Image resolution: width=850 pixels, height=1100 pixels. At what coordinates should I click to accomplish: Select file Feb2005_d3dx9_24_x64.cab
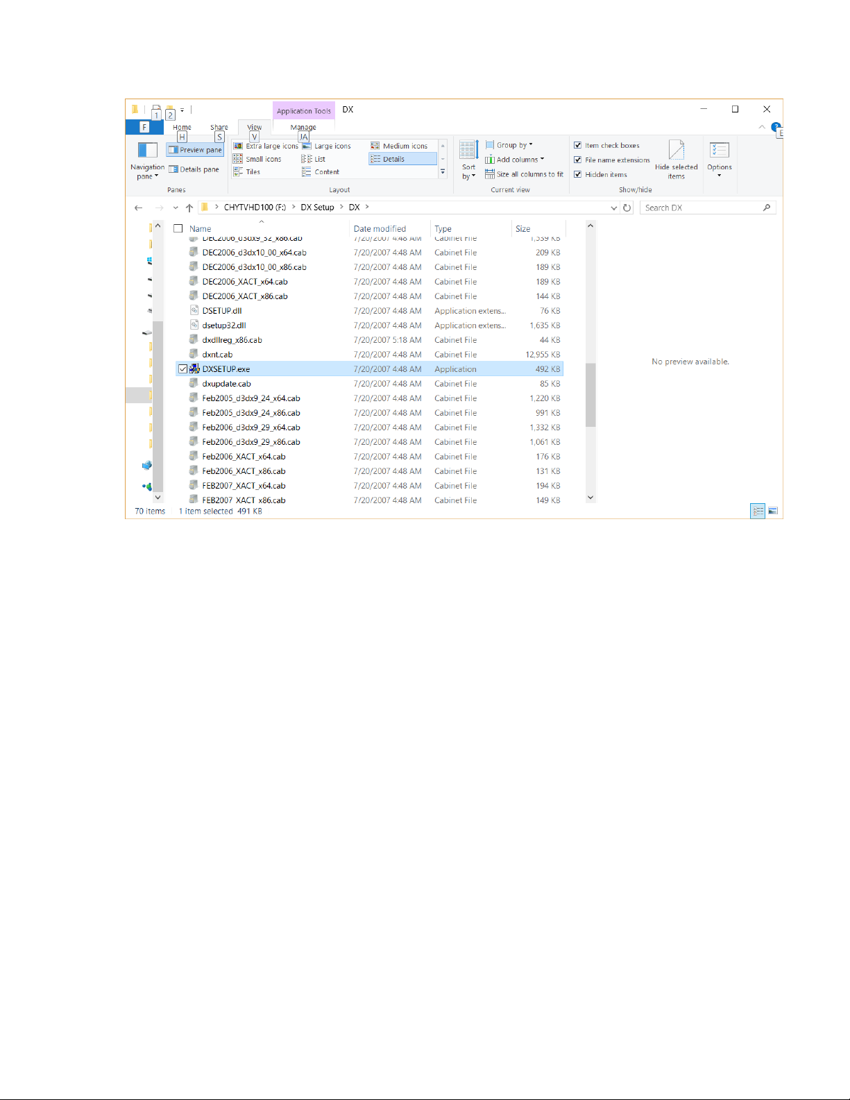pos(251,398)
